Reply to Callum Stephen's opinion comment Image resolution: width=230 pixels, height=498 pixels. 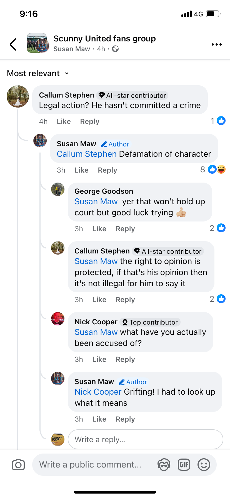[125, 300]
